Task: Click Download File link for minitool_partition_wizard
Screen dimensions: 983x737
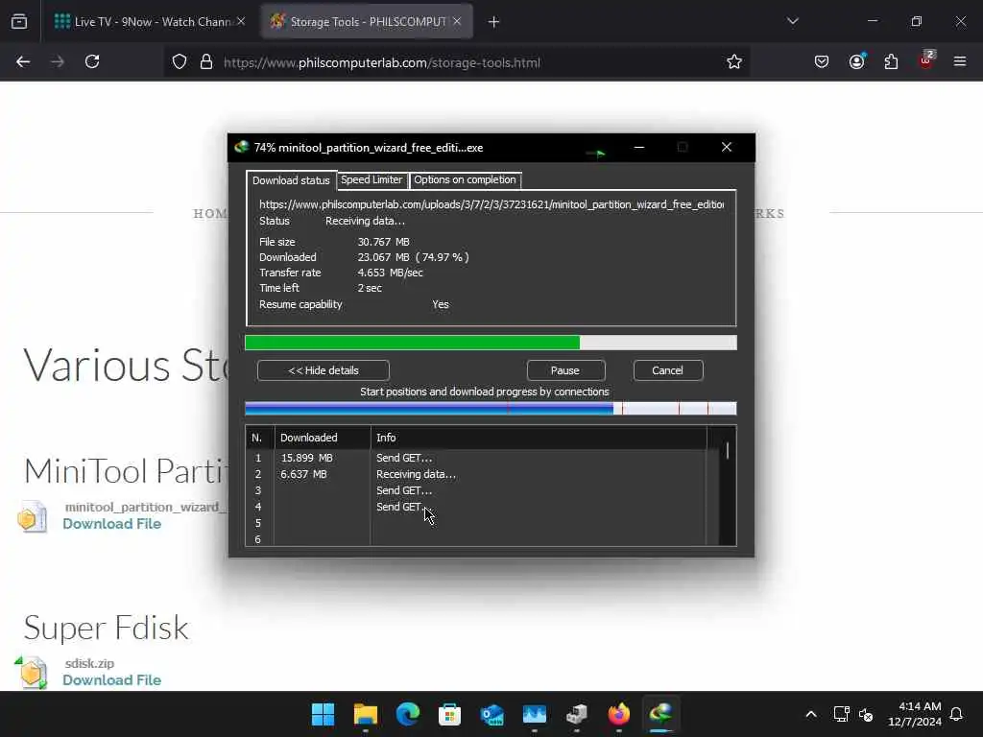Action: (x=111, y=524)
